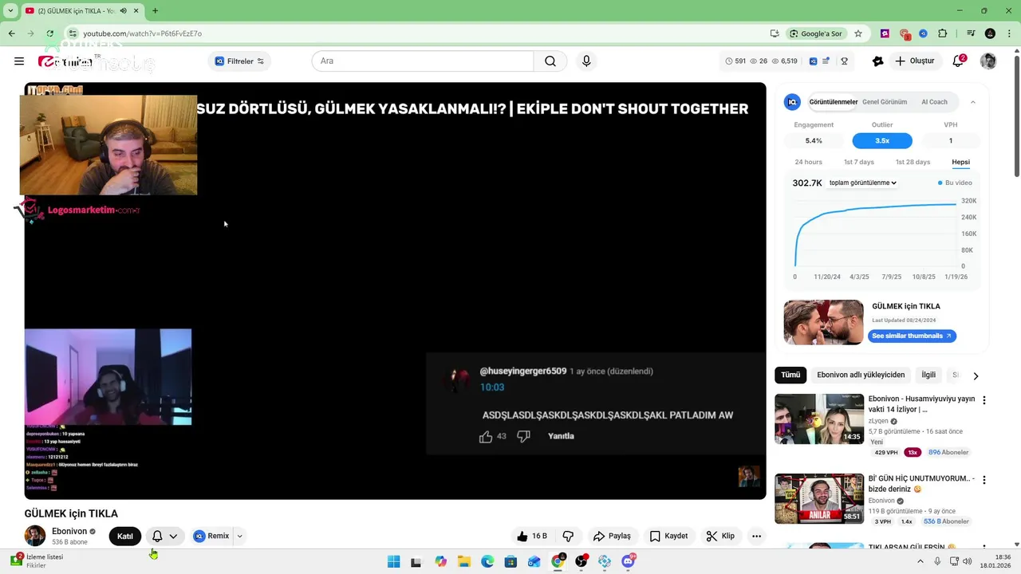Collapse the analytics panel chevron
The width and height of the screenshot is (1021, 574).
972,102
